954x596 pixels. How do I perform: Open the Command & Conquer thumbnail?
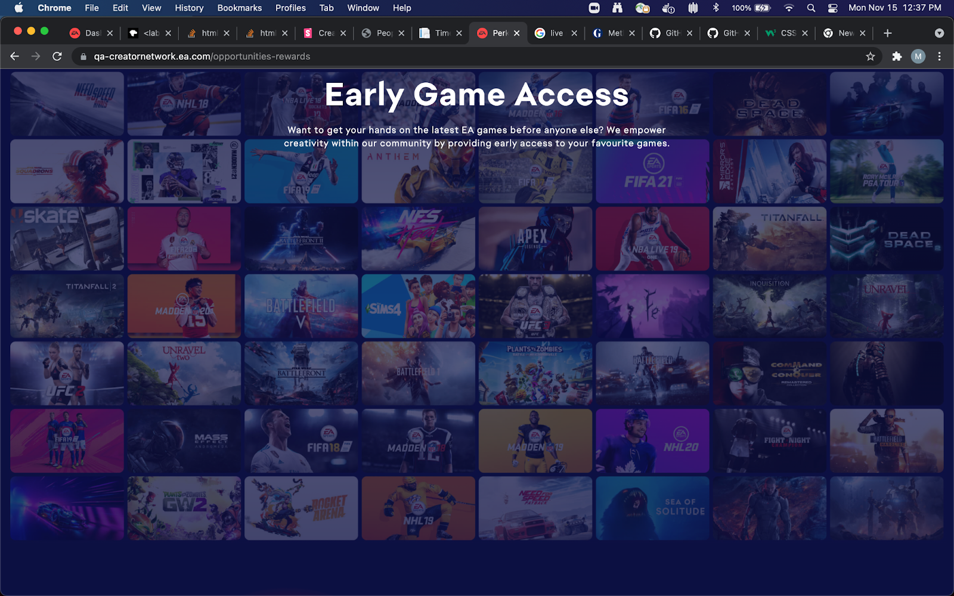click(x=770, y=374)
